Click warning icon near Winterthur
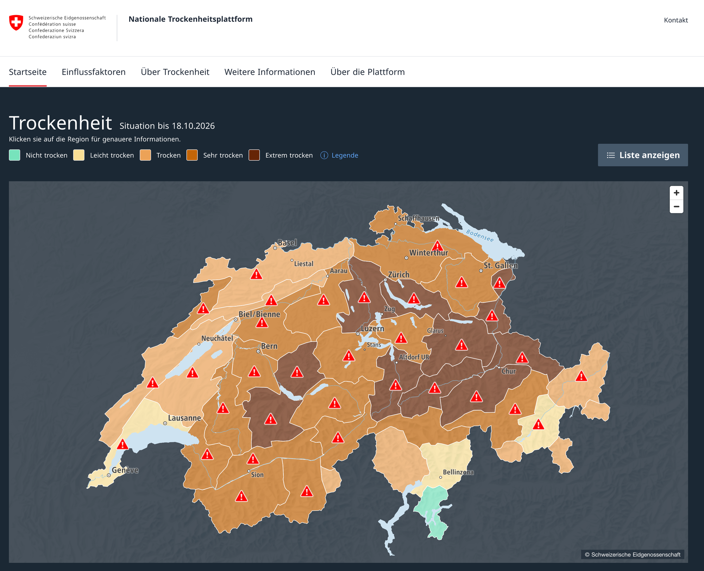The image size is (704, 571). point(437,245)
